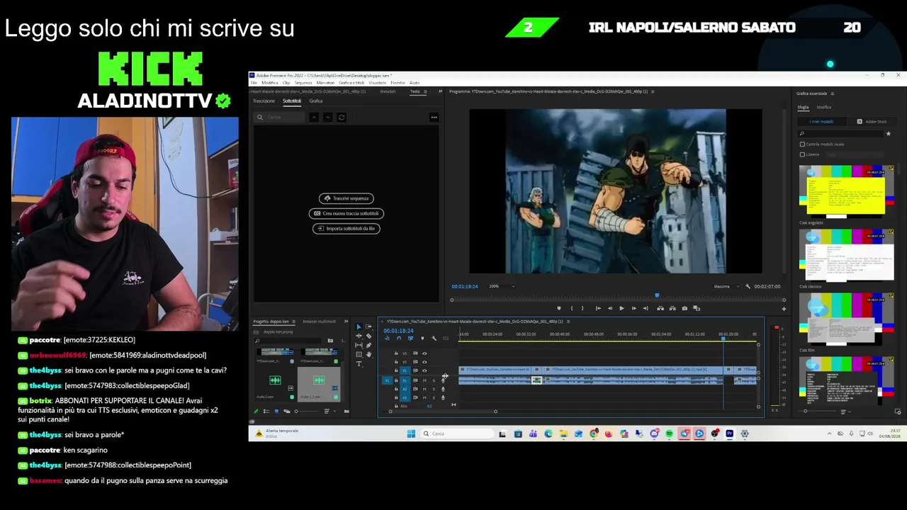Click the Windows taskbar Cerca search box
Image resolution: width=907 pixels, height=510 pixels.
pos(457,433)
